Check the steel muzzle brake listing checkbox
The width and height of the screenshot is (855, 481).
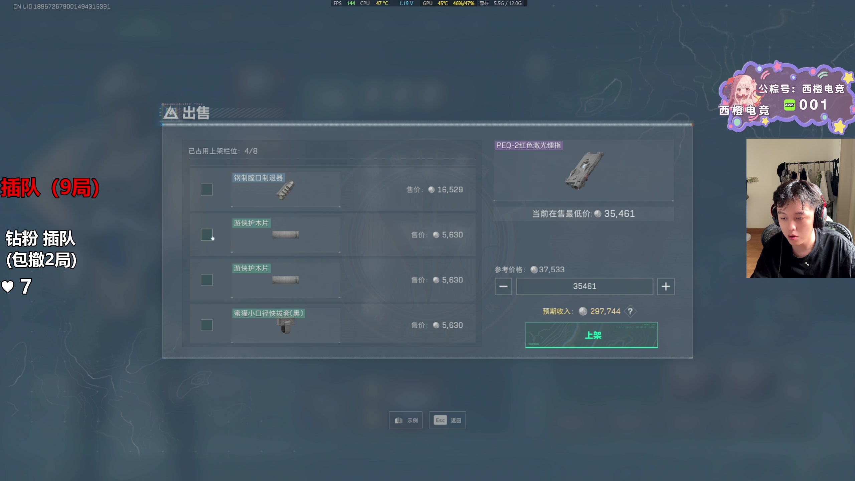tap(207, 189)
